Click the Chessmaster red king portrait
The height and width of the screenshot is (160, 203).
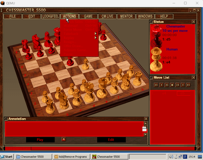click(x=156, y=36)
